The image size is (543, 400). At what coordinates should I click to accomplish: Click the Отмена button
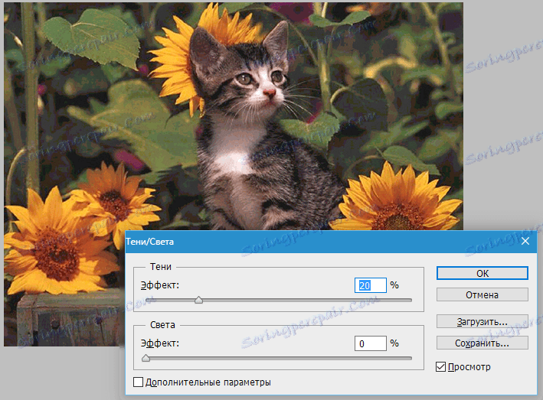pyautogui.click(x=482, y=295)
